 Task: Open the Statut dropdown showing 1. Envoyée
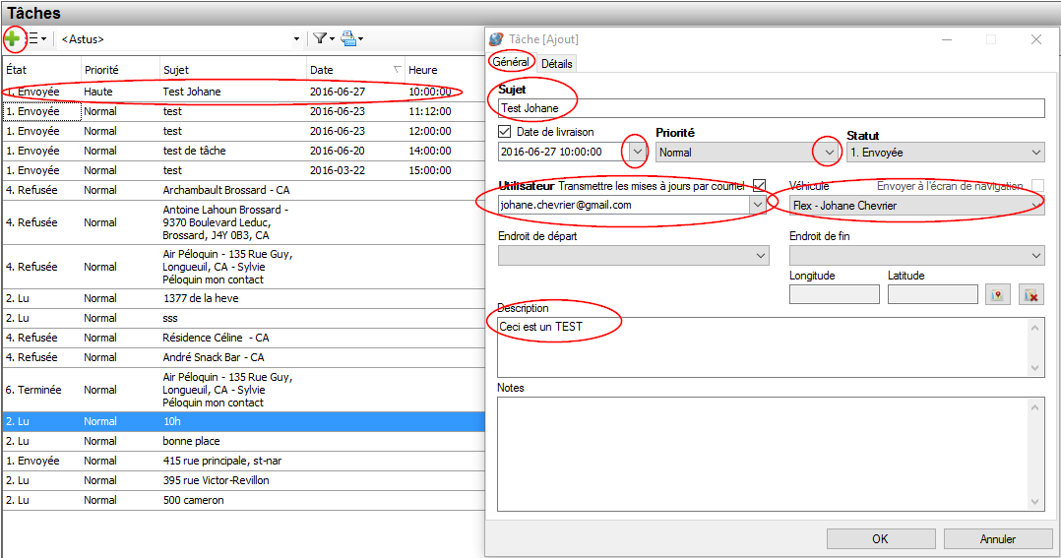(x=1035, y=153)
